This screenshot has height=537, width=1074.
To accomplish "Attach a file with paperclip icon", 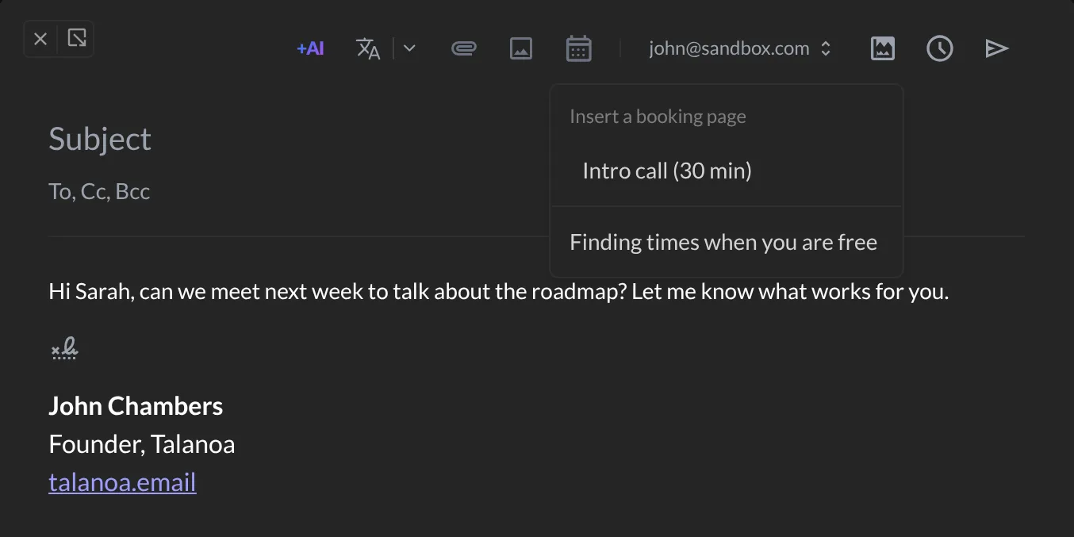I will coord(463,48).
